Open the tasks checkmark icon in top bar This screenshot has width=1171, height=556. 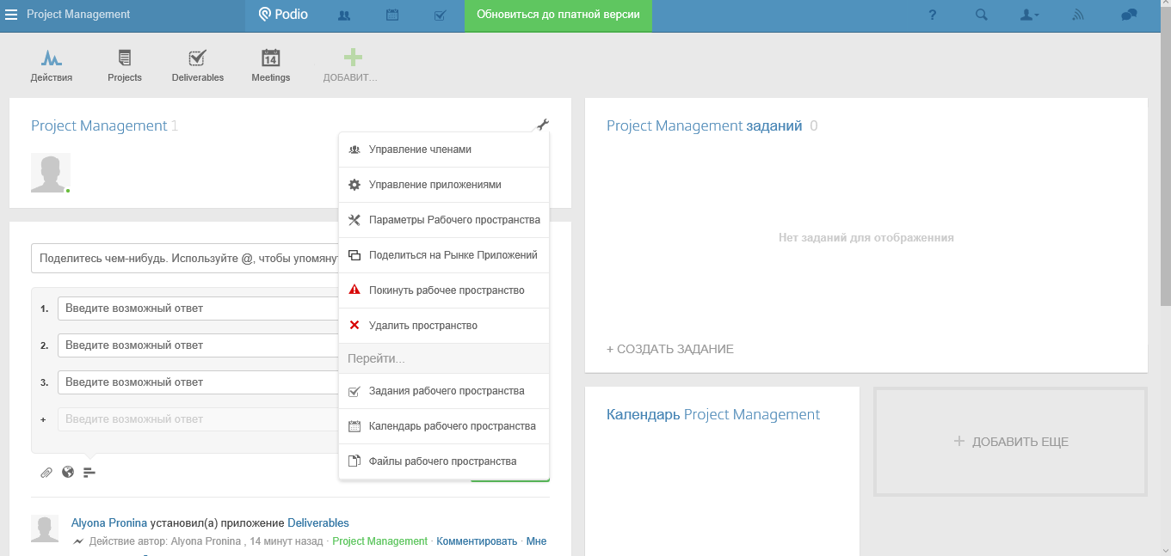[x=440, y=15]
